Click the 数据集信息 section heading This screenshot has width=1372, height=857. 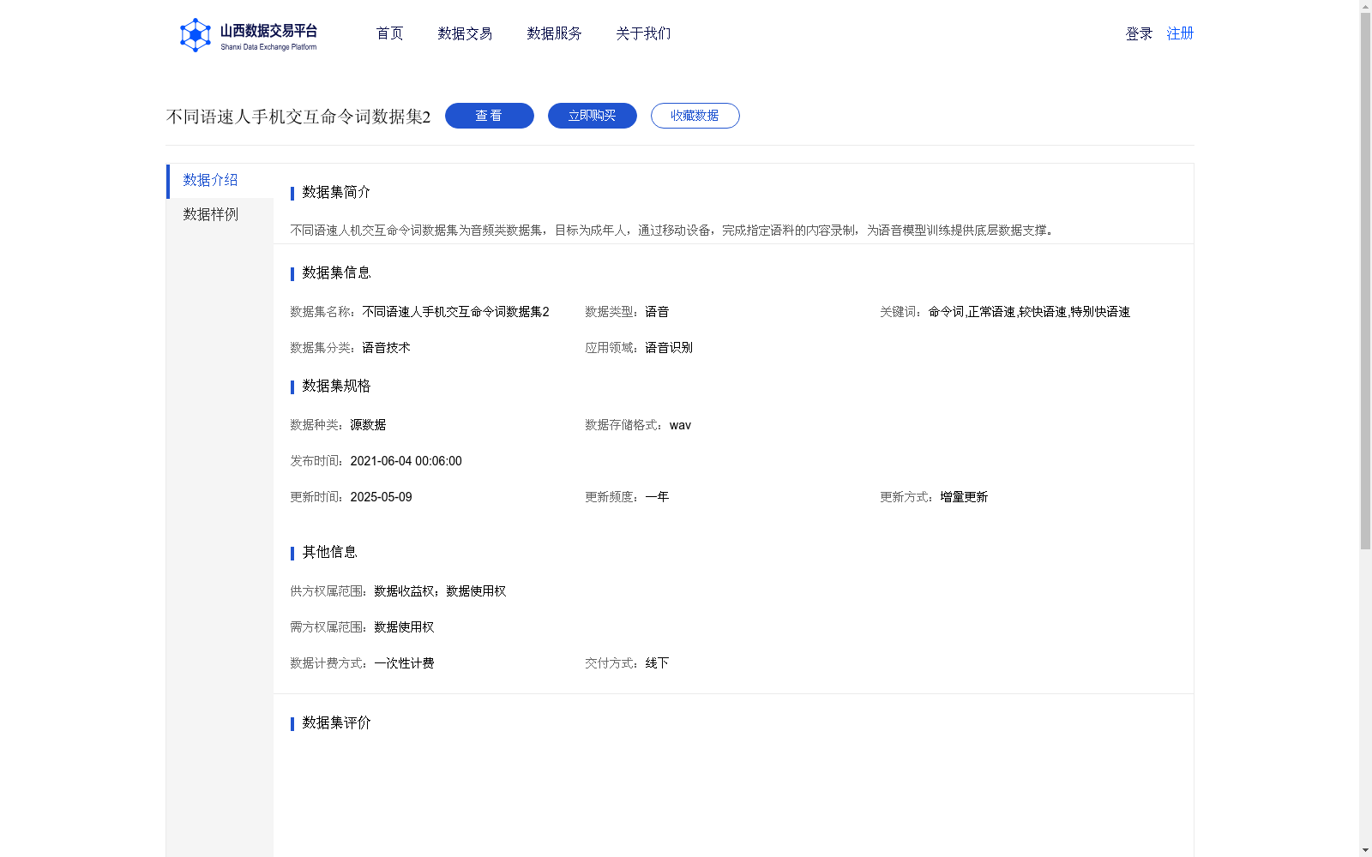pos(336,273)
